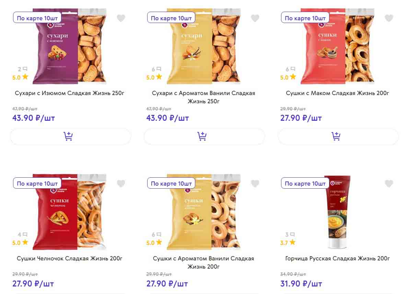The width and height of the screenshot is (407, 294).
Task: Favorite Сушки с Ароматом Ванили heart icon
Action: click(255, 184)
